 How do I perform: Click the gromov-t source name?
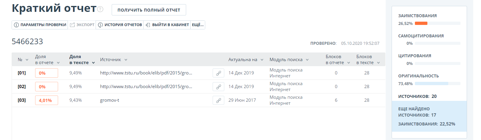(110, 100)
